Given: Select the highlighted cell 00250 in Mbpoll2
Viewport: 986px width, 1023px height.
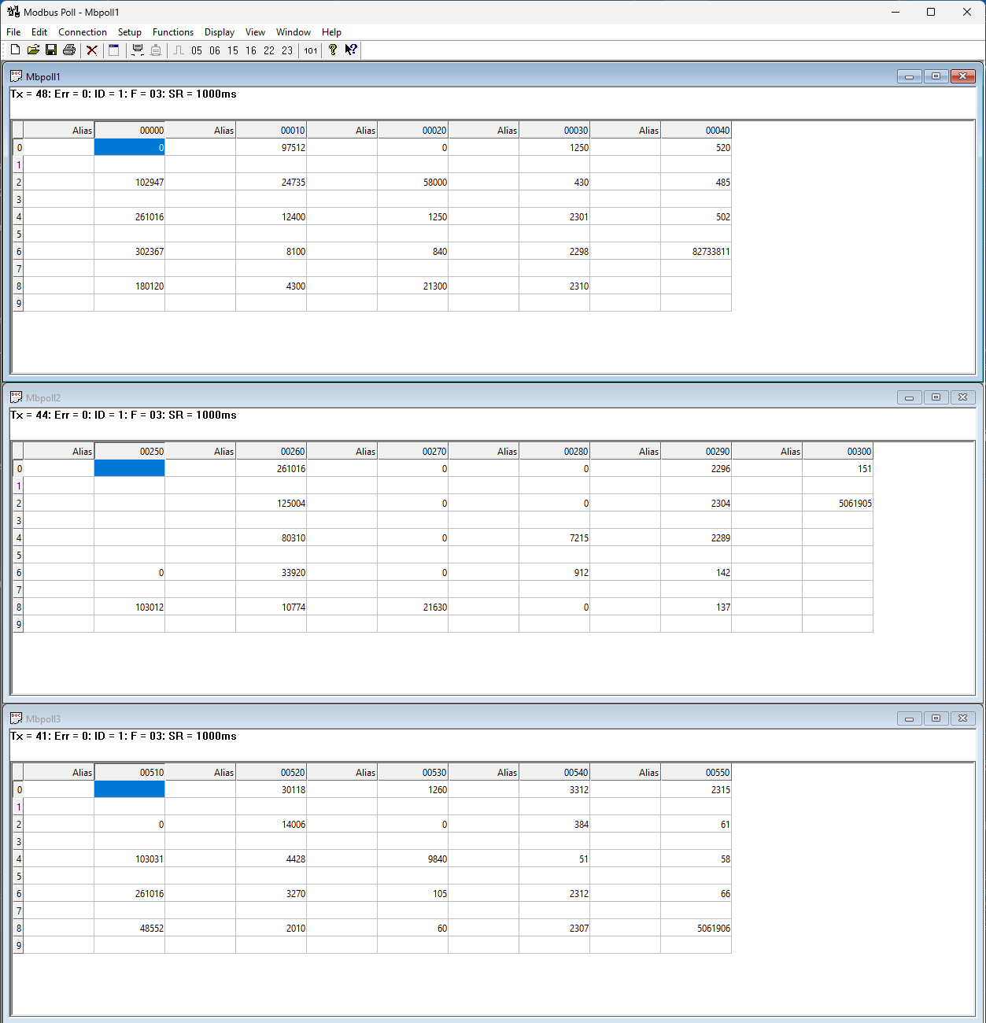Looking at the screenshot, I should 130,468.
